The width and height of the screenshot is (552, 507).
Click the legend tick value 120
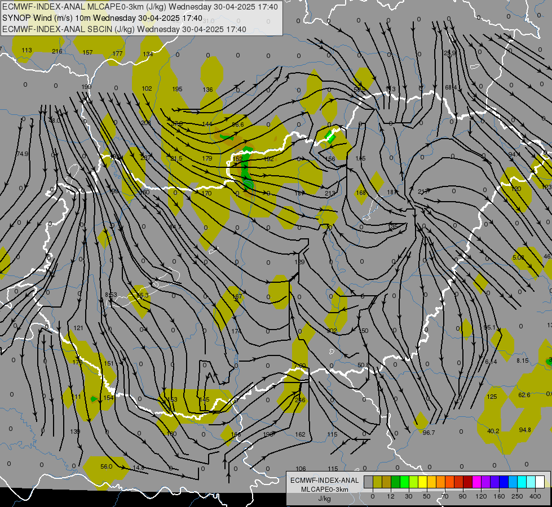[481, 496]
